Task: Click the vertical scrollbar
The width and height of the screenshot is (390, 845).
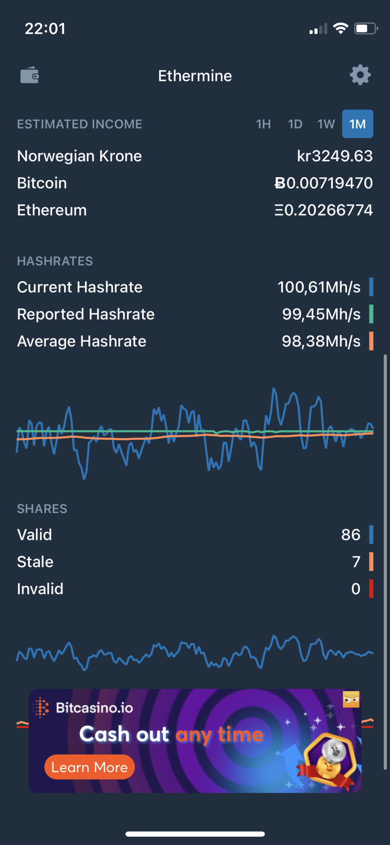Action: click(385, 562)
